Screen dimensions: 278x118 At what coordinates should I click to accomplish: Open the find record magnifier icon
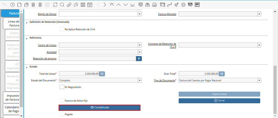(62, 5)
